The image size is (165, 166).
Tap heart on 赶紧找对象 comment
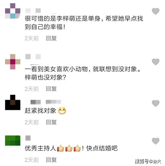(x=156, y=103)
